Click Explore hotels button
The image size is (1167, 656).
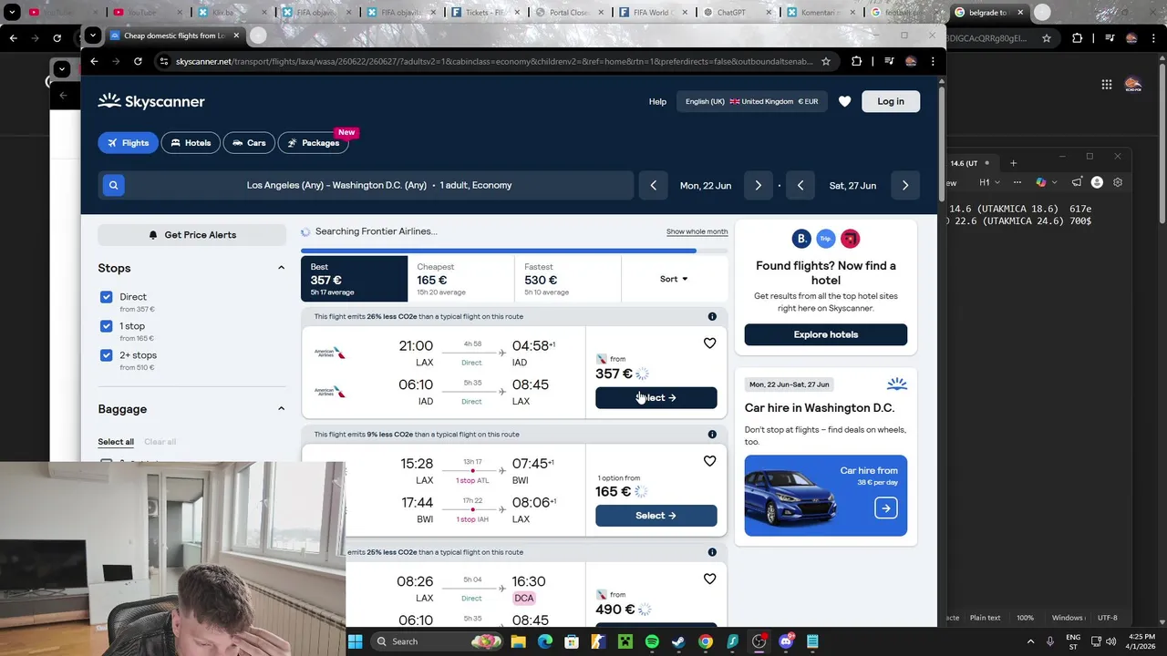(825, 334)
